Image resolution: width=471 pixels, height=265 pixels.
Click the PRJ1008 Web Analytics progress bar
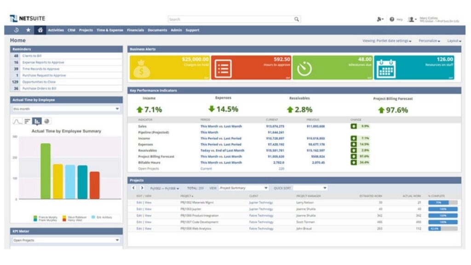[x=443, y=229]
